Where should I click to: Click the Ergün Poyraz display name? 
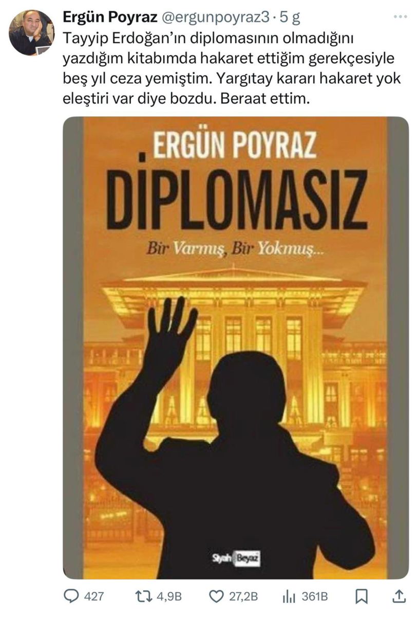110,17
